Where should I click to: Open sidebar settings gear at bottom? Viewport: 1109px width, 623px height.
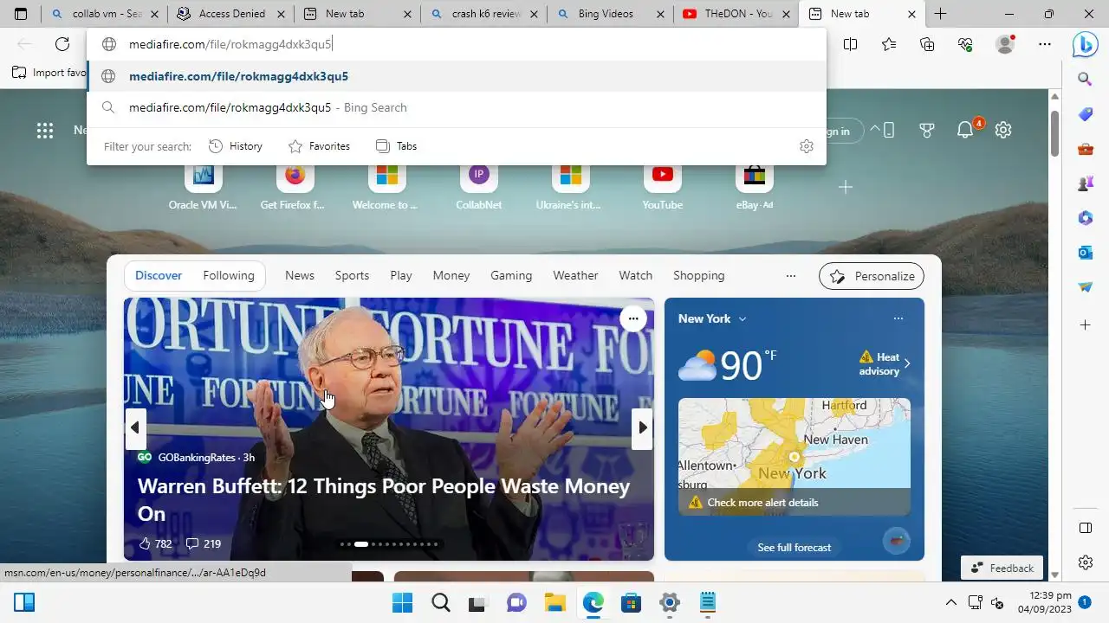point(1085,562)
